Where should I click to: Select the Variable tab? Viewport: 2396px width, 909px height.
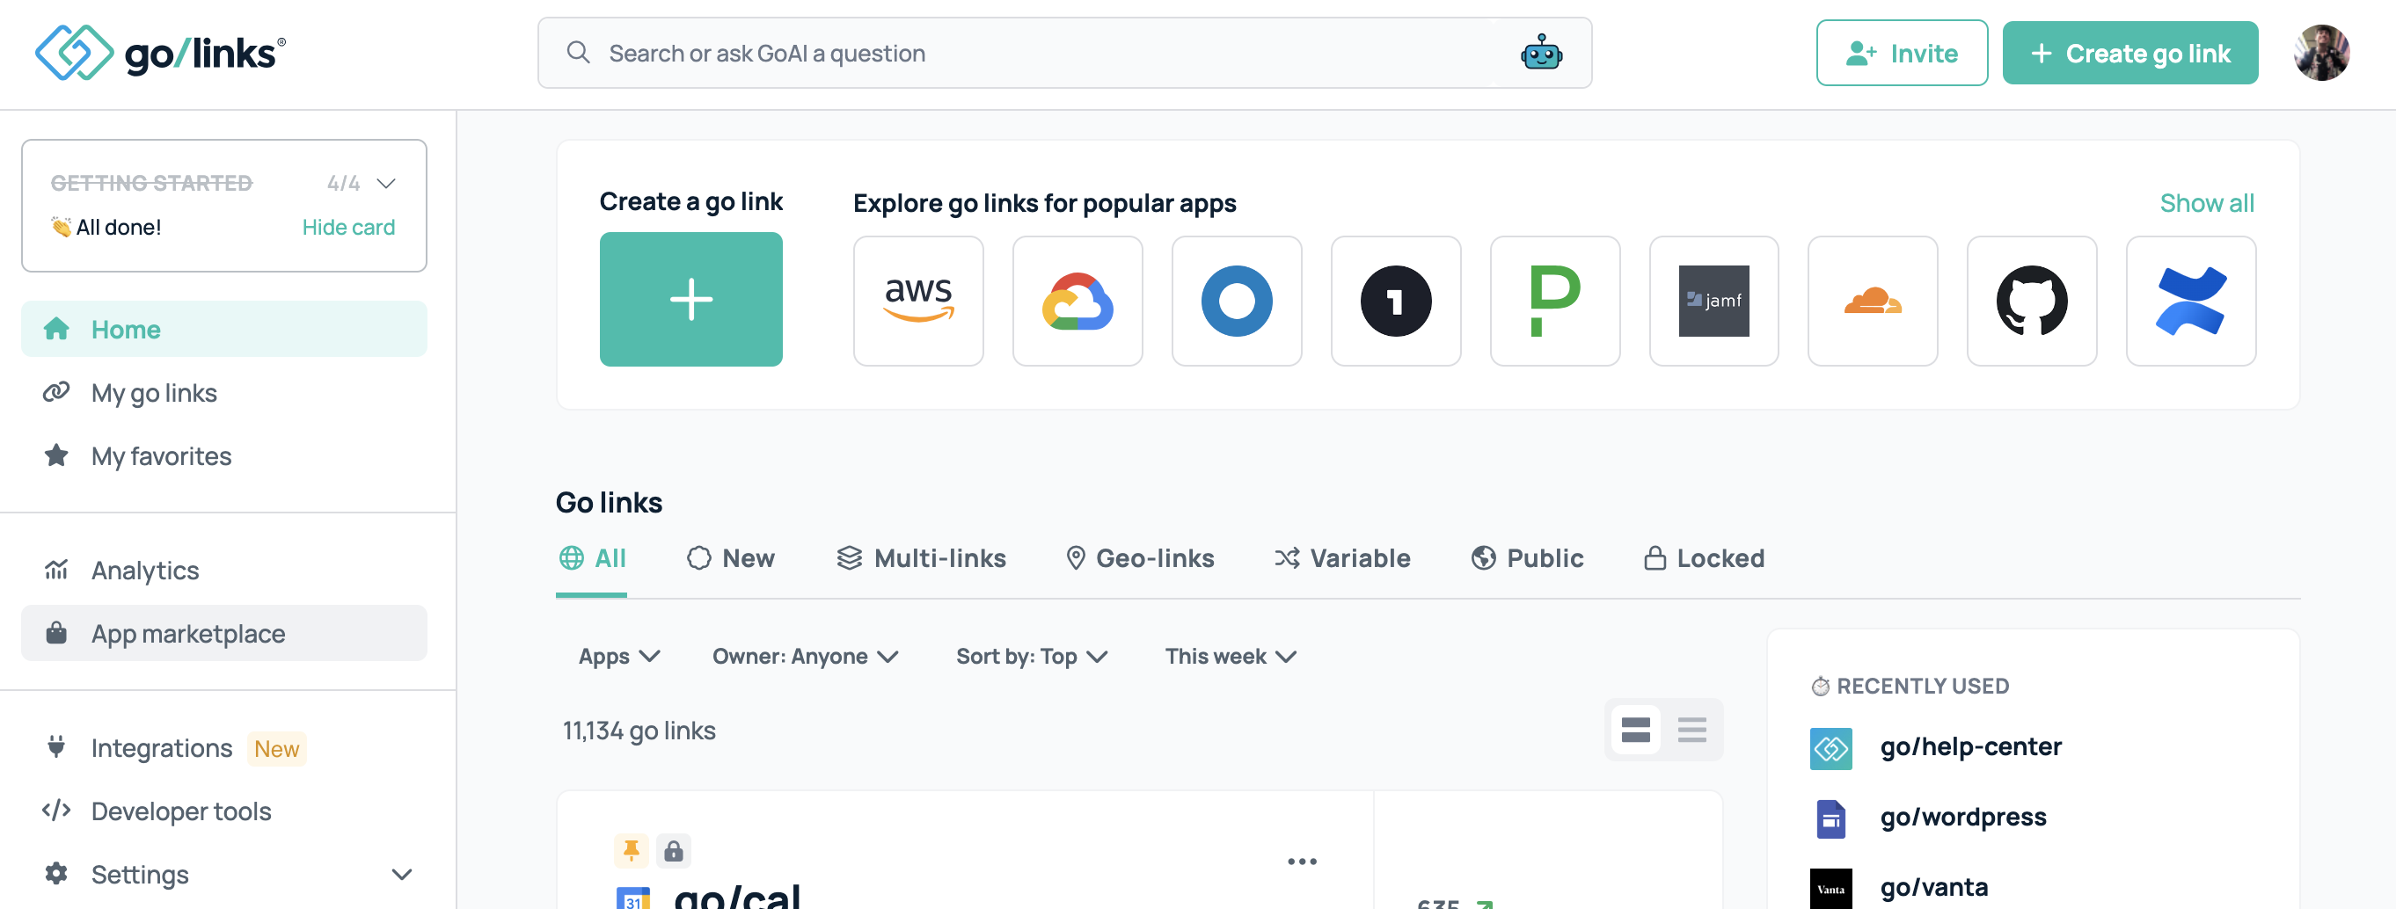tap(1342, 557)
